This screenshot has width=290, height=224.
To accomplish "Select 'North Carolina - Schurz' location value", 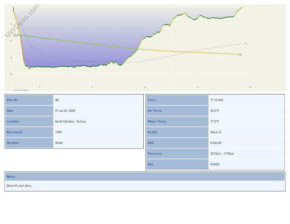I will (x=70, y=122).
